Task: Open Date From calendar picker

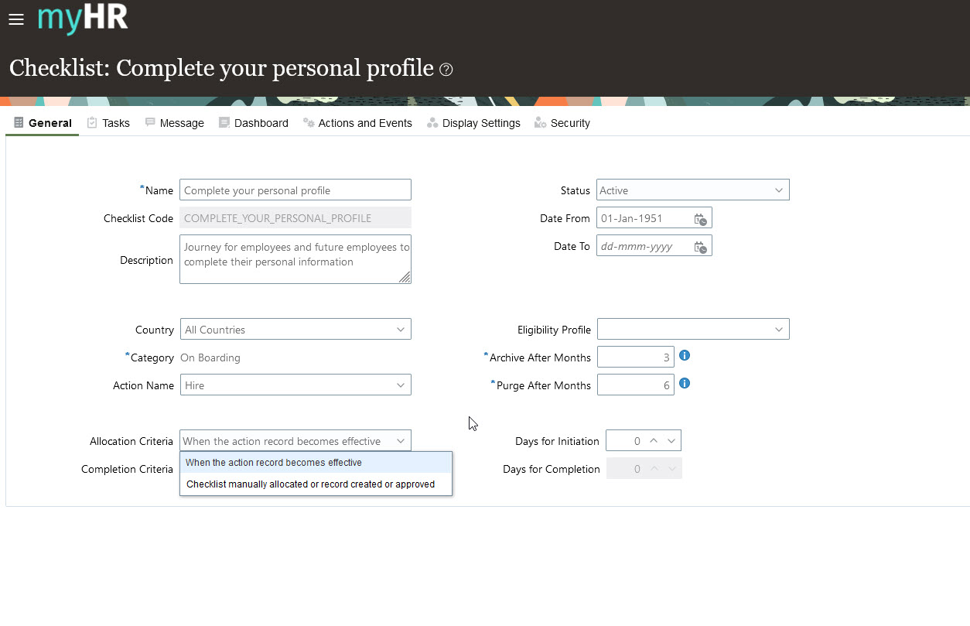Action: (x=700, y=219)
